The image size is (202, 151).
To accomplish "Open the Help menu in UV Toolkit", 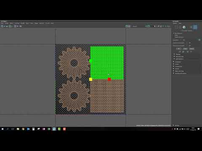I will (180, 23).
